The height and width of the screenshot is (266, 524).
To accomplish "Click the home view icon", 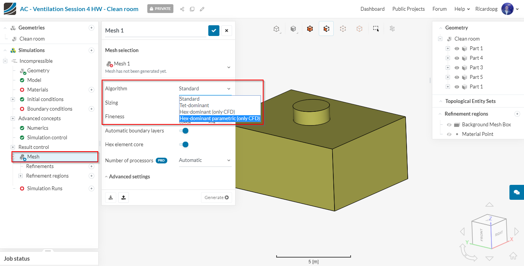I will [513, 256].
